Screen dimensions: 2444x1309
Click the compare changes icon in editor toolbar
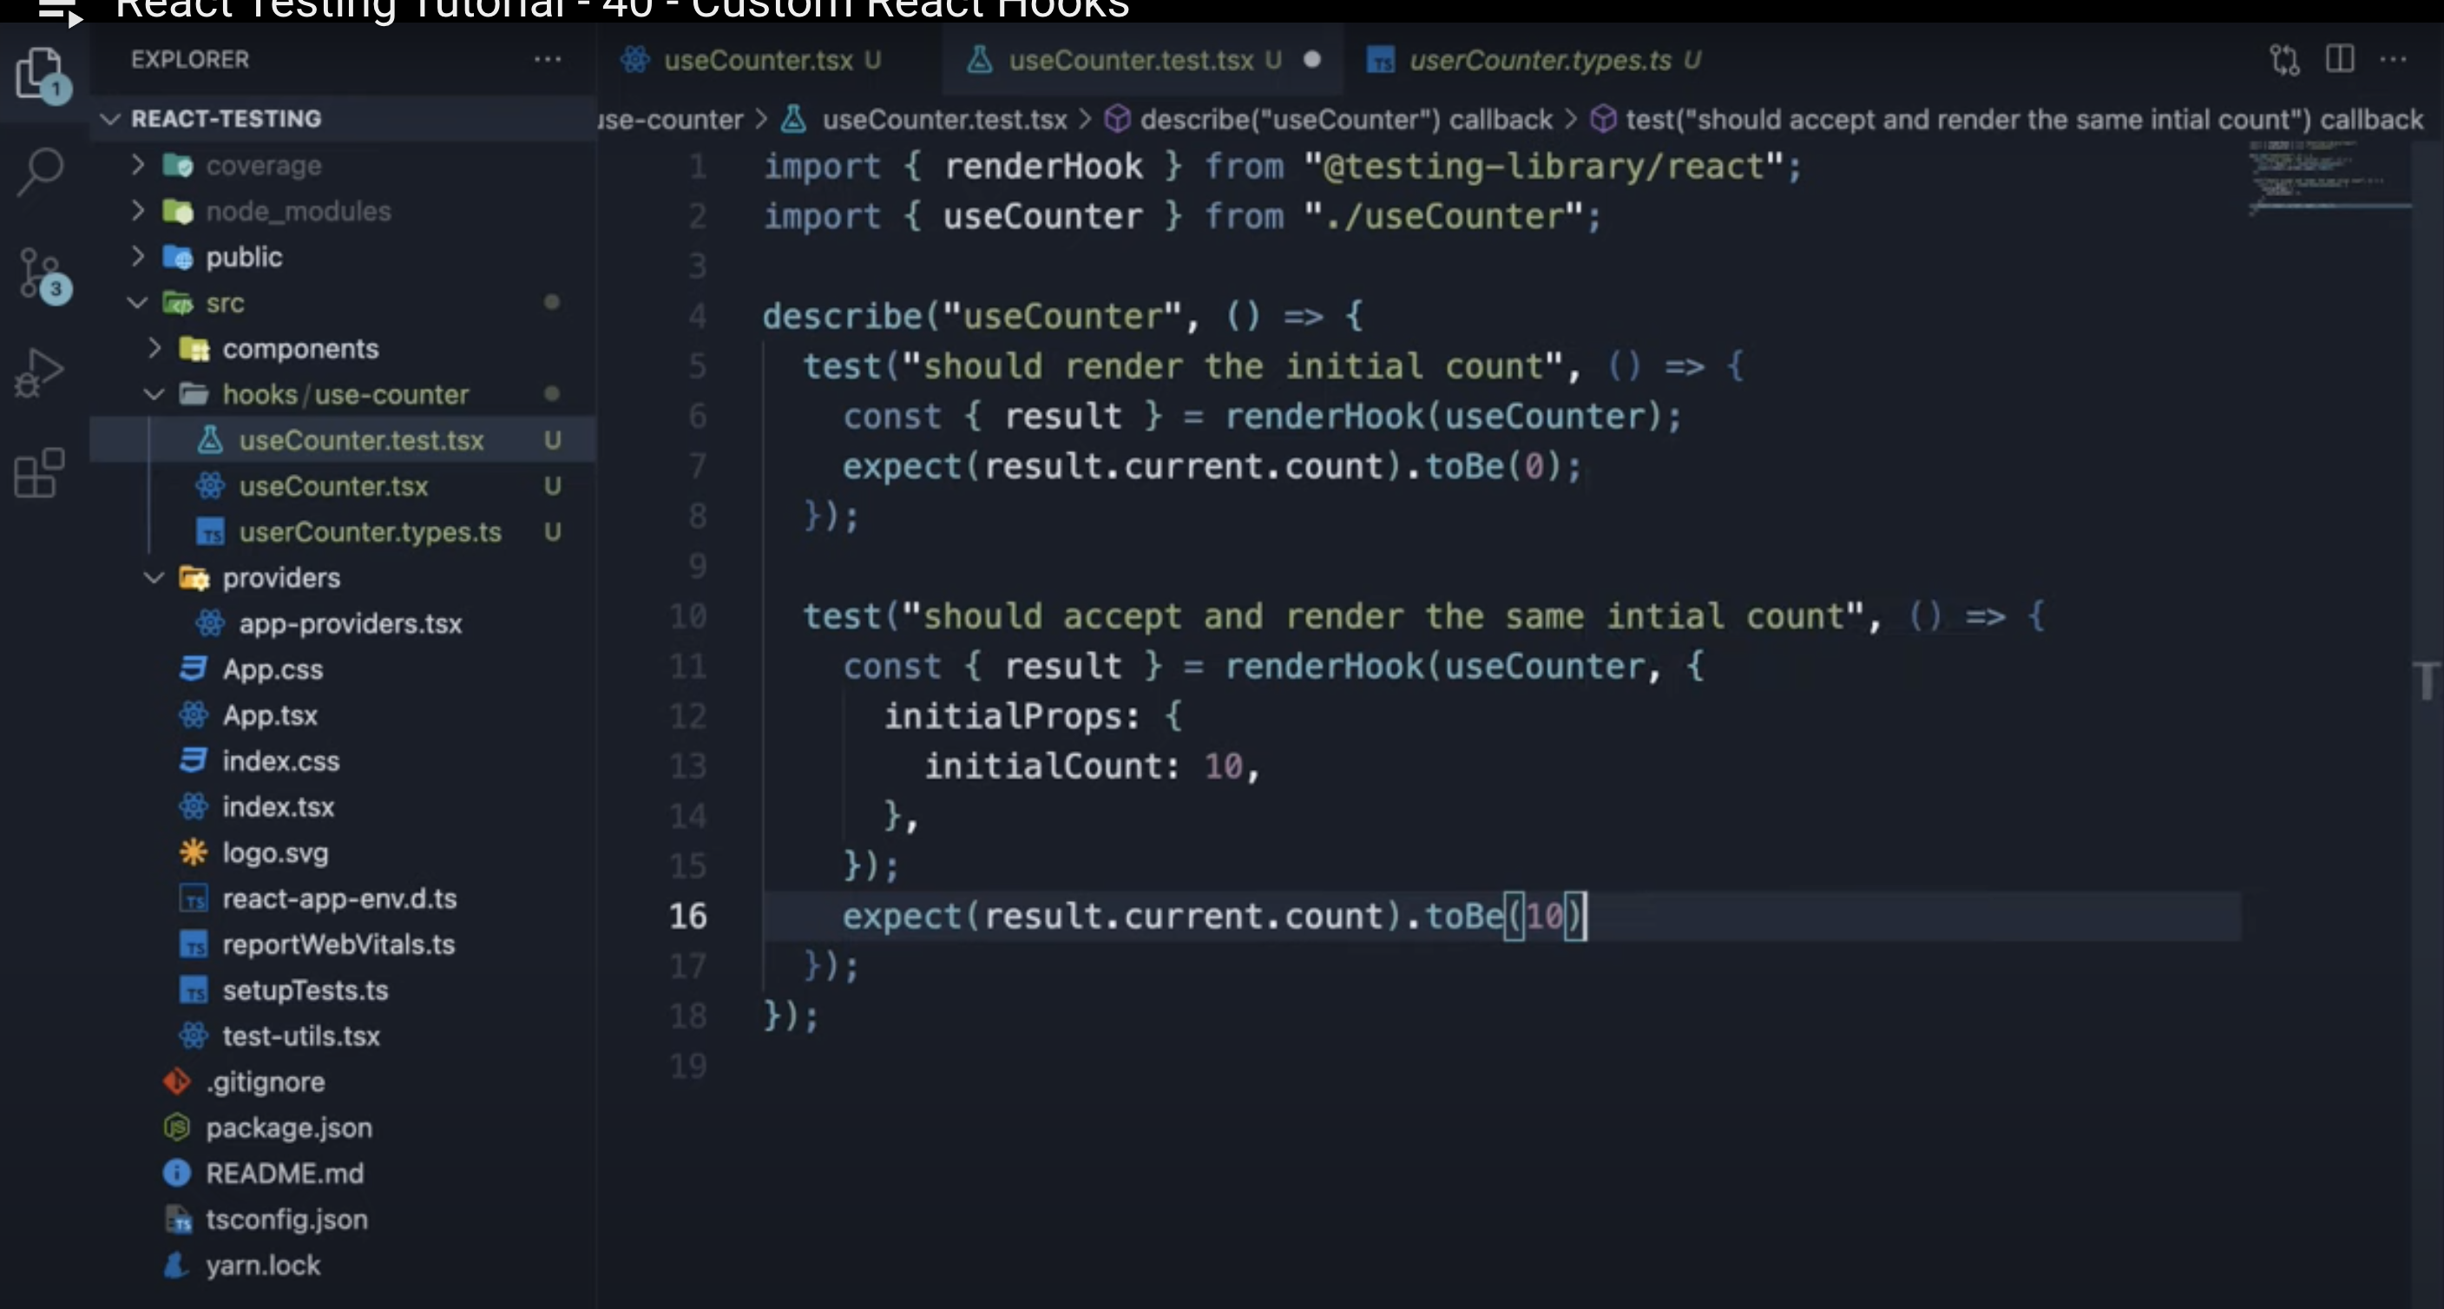pyautogui.click(x=2284, y=60)
